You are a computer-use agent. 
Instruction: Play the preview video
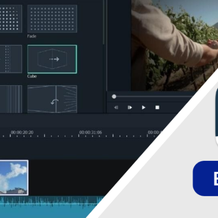tap(143, 108)
